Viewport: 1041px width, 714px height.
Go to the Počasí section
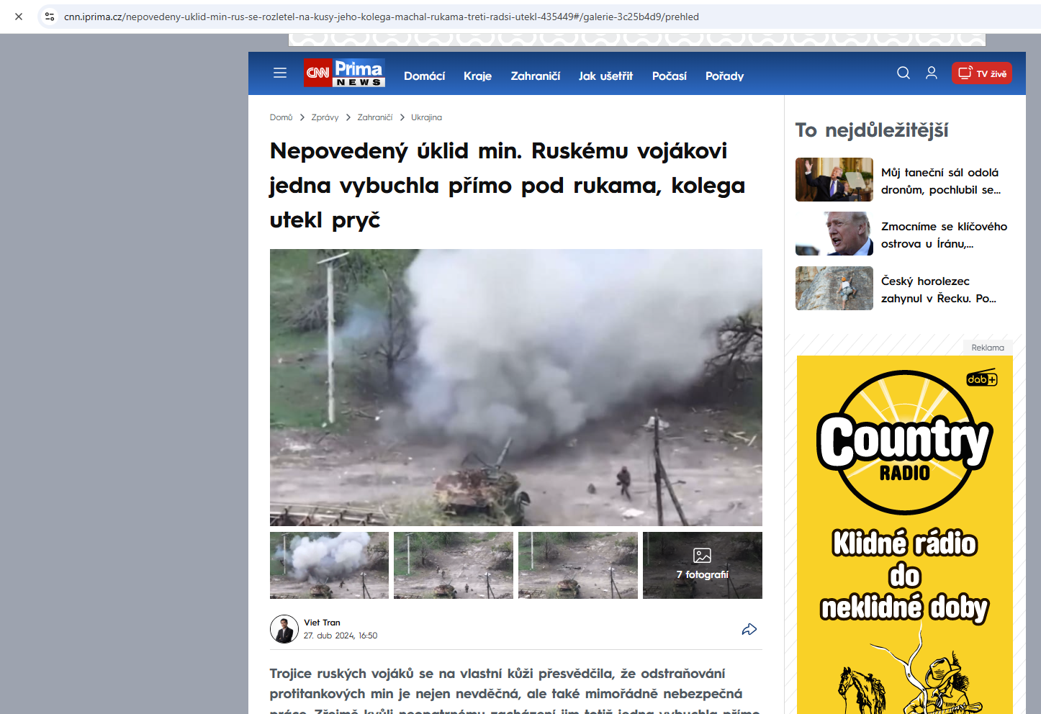click(x=669, y=76)
